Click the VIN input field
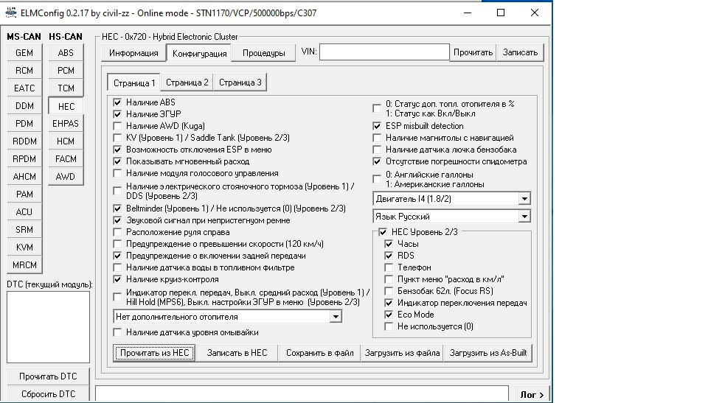 (x=384, y=52)
